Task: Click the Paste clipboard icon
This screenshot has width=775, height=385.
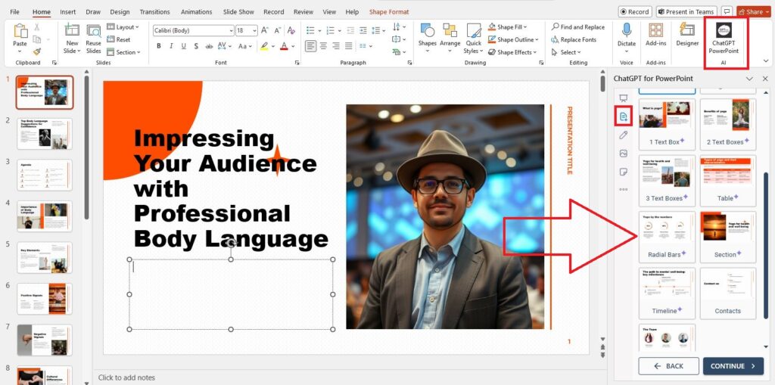Action: (20, 31)
